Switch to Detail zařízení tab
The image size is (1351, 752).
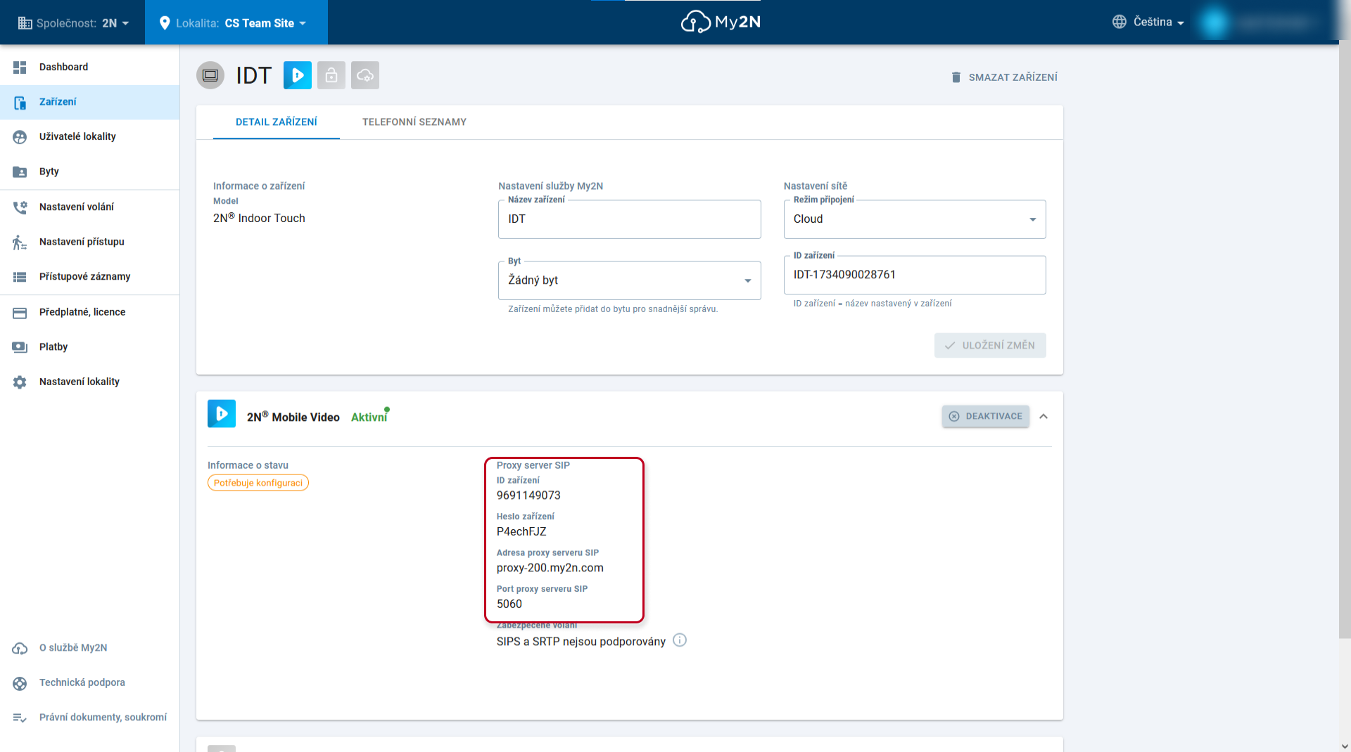[x=277, y=122]
